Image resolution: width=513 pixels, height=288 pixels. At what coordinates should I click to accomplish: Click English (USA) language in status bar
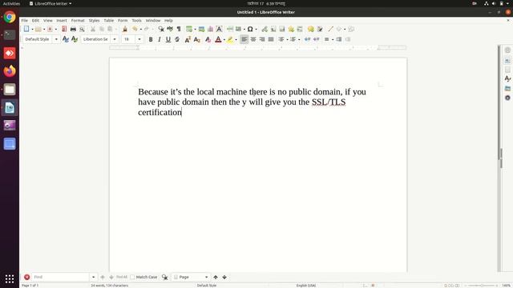[x=306, y=286]
